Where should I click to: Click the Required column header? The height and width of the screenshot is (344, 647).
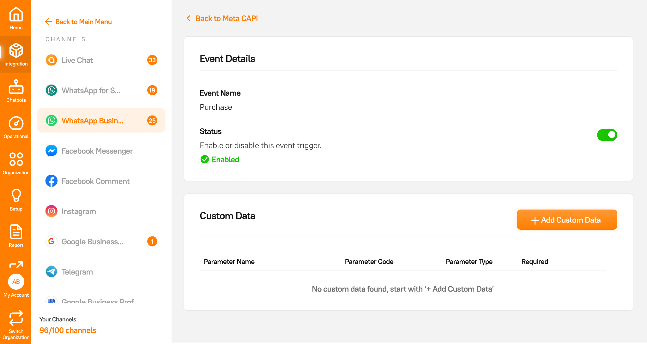535,262
